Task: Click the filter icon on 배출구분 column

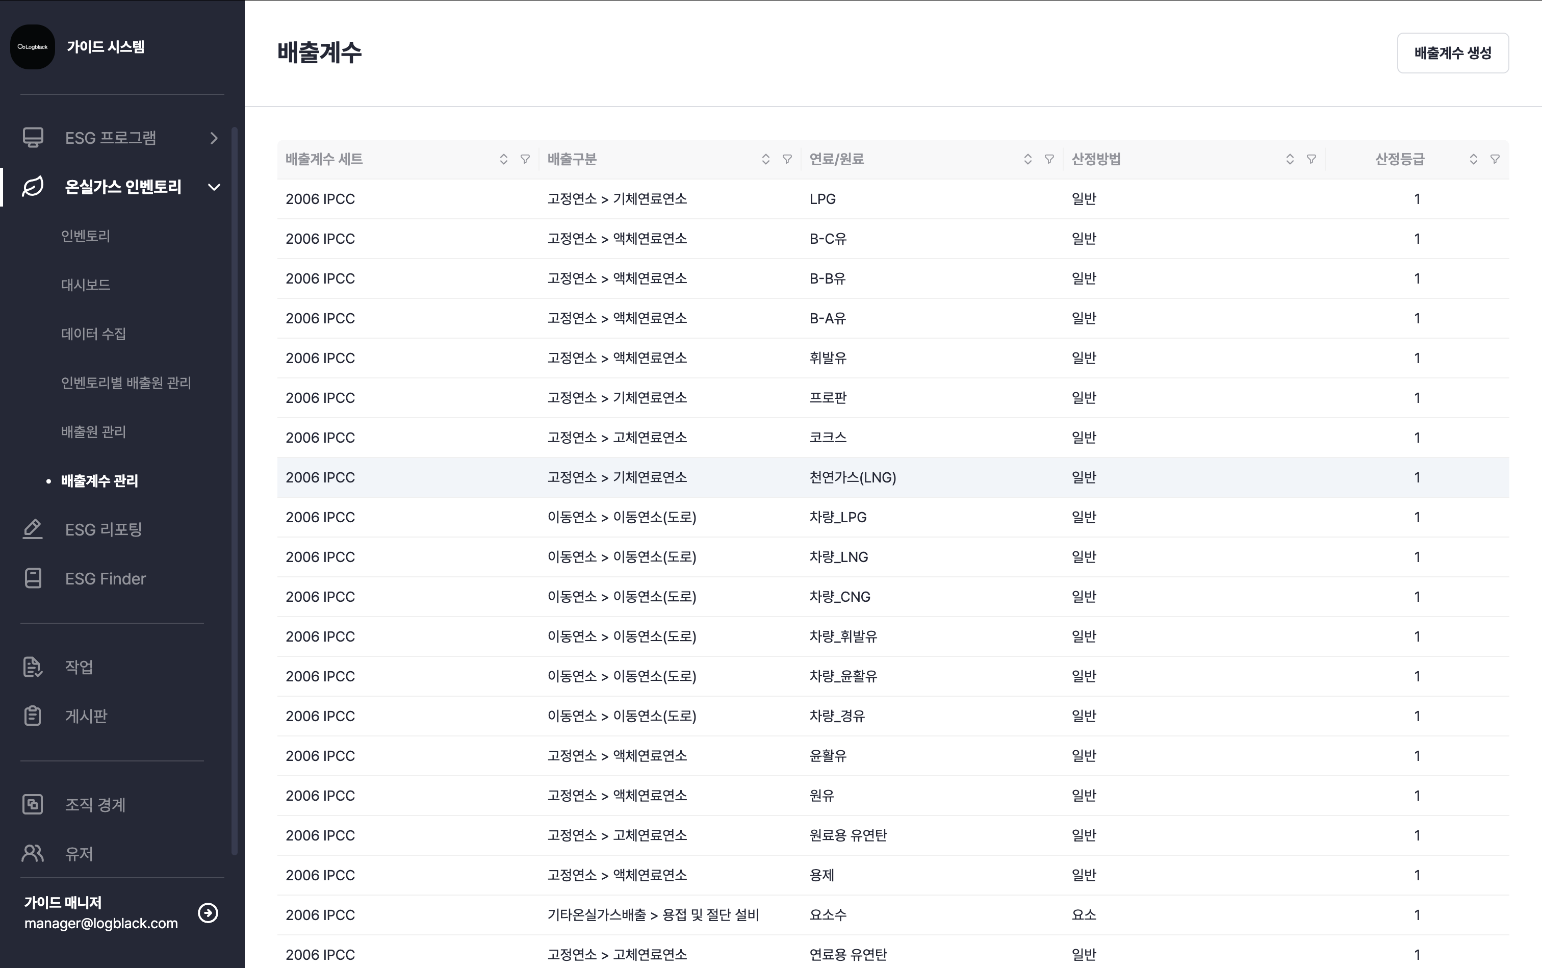Action: click(x=787, y=160)
